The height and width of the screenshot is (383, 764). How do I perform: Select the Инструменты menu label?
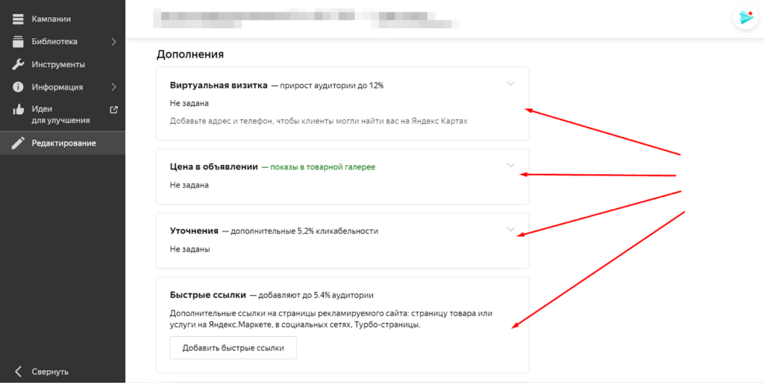pos(58,64)
